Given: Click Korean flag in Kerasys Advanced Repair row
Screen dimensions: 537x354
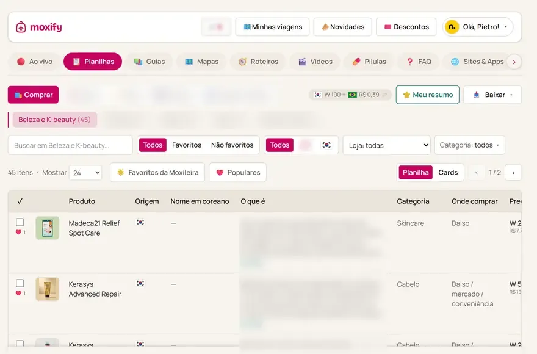Looking at the screenshot, I should click(140, 283).
